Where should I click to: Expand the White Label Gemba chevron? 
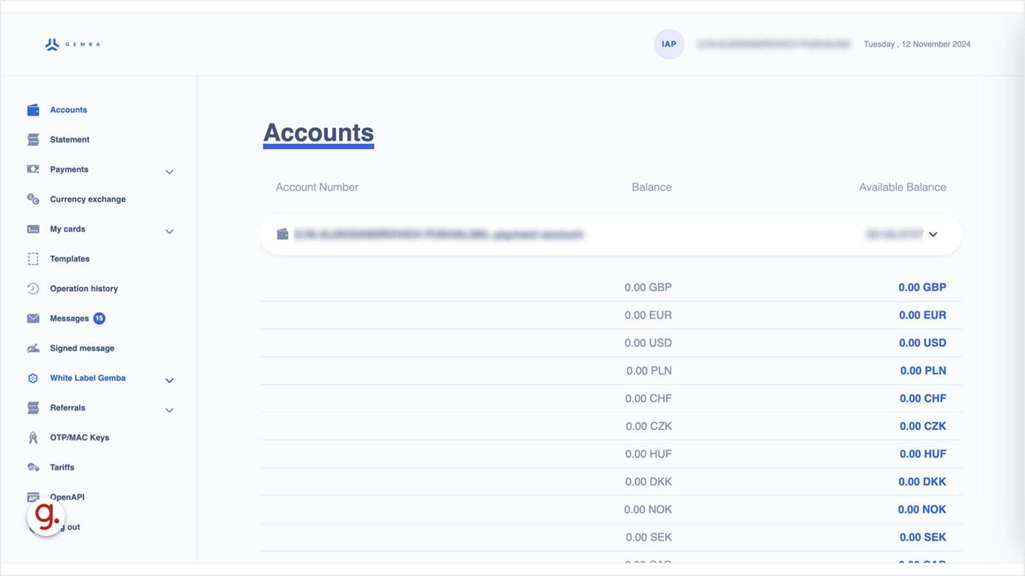169,380
